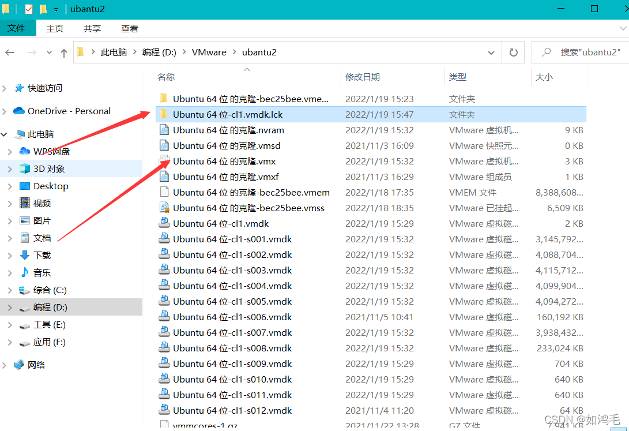Click the cl1-s001.vmdk disk icon
The image size is (629, 431).
click(164, 238)
